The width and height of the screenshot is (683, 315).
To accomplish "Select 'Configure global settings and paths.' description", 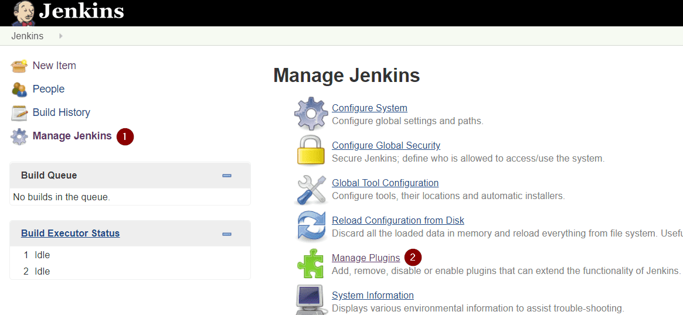I will pos(407,121).
